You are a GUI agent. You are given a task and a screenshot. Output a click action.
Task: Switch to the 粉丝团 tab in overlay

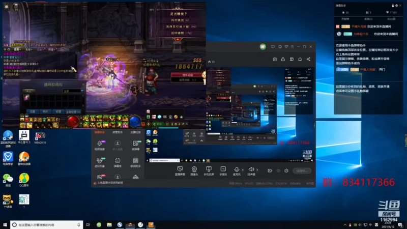[391, 19]
